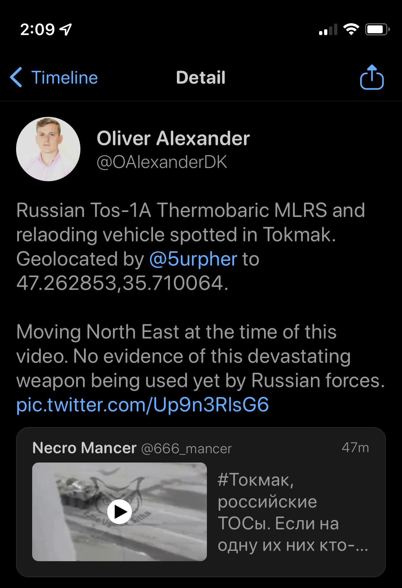The width and height of the screenshot is (402, 588).
Task: Tap the battery icon in status bar
Action: pyautogui.click(x=377, y=29)
